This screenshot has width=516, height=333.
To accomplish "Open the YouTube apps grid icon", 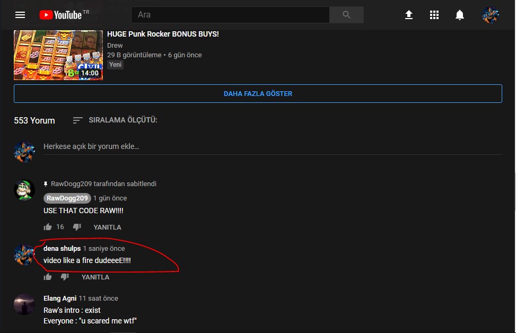I will 434,15.
